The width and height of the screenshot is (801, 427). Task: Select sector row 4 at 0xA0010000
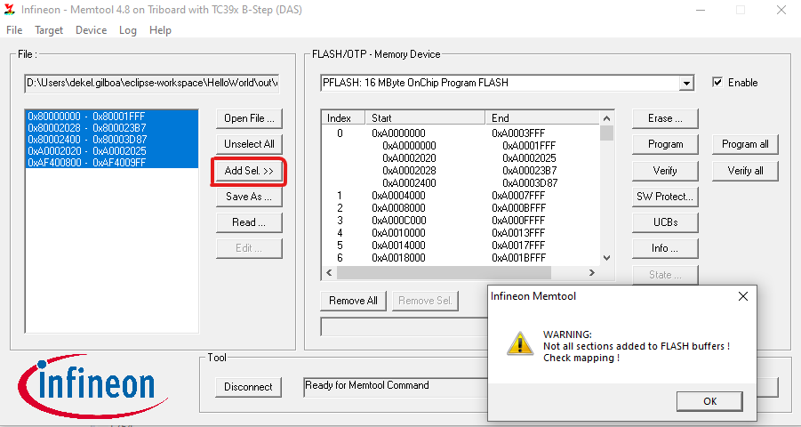coord(461,233)
